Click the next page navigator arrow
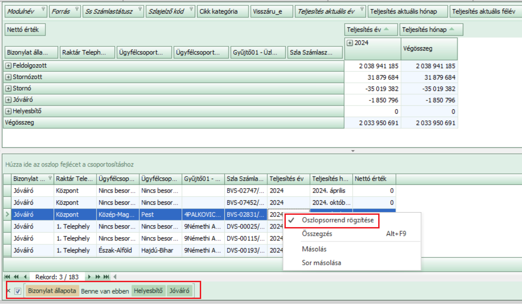Image resolution: width=522 pixels, height=304 pixels. 97,277
